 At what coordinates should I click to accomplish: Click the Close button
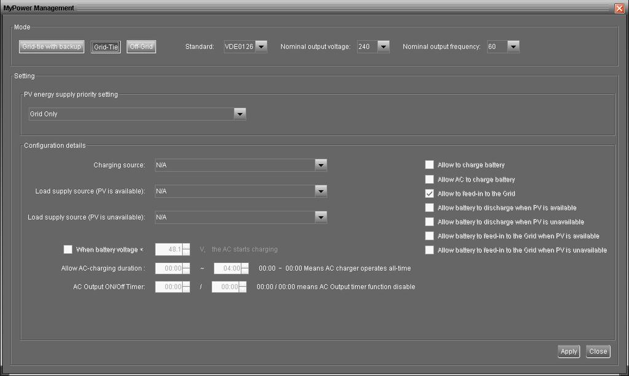click(x=598, y=351)
